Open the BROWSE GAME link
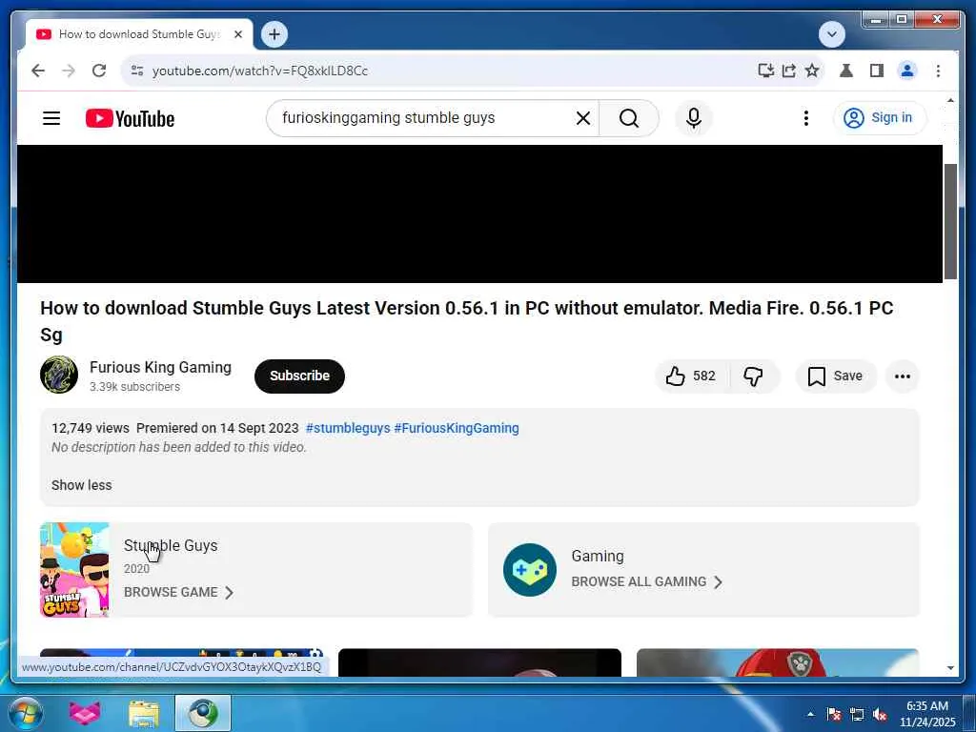Screen dimensions: 976x732 pyautogui.click(x=178, y=592)
